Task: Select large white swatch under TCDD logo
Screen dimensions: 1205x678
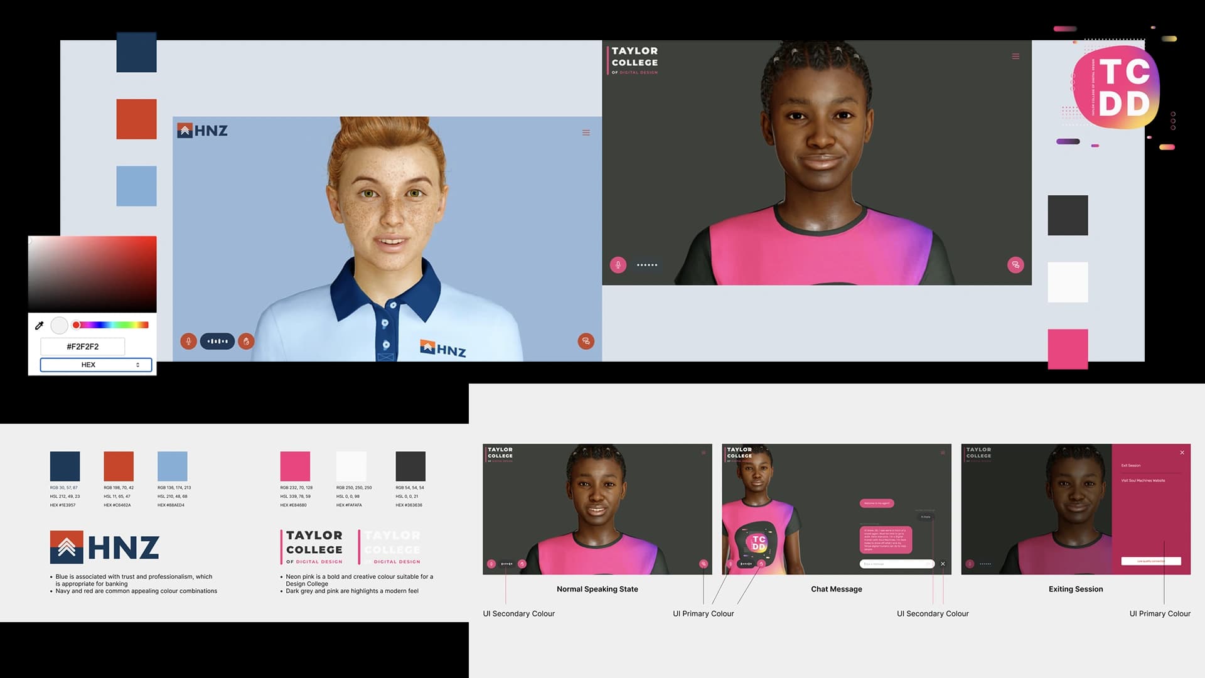Action: coord(1068,282)
